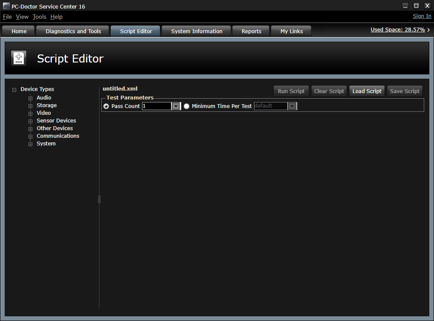Click the arrow next to Used Space
The height and width of the screenshot is (321, 434).
[x=429, y=30]
